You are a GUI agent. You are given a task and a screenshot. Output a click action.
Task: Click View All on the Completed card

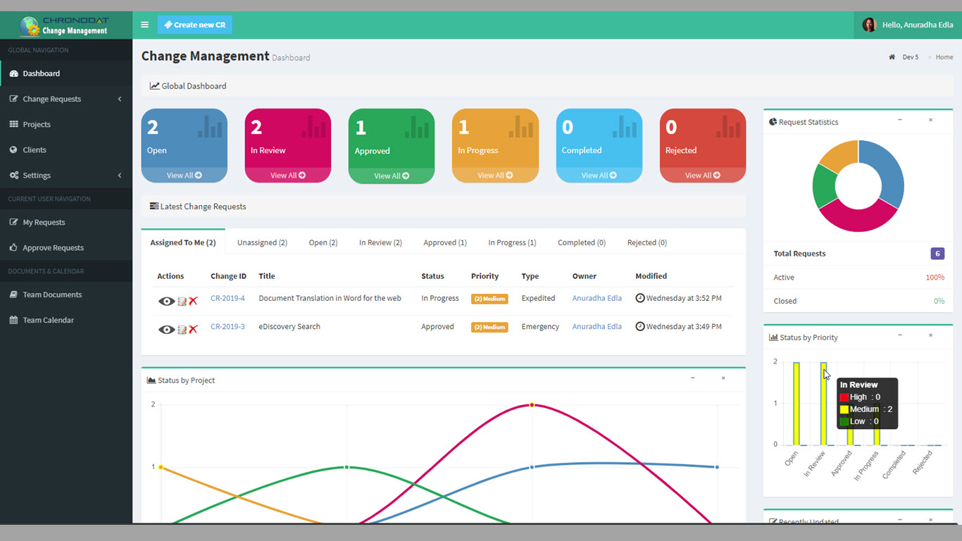click(599, 175)
